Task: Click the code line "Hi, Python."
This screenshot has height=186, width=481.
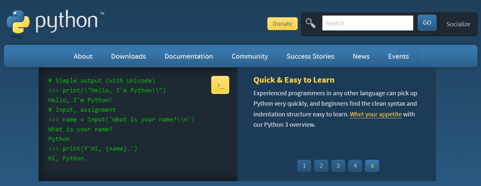Action: (x=68, y=158)
